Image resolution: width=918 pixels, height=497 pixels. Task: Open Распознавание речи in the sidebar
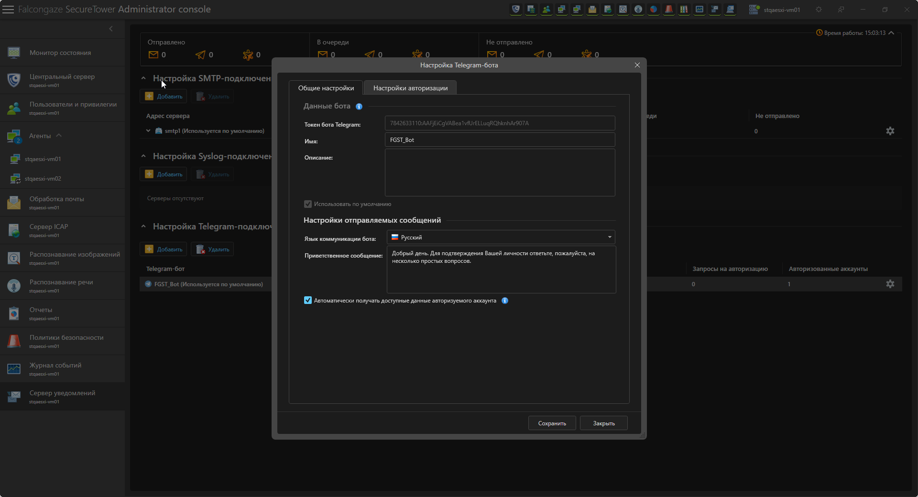(x=62, y=286)
